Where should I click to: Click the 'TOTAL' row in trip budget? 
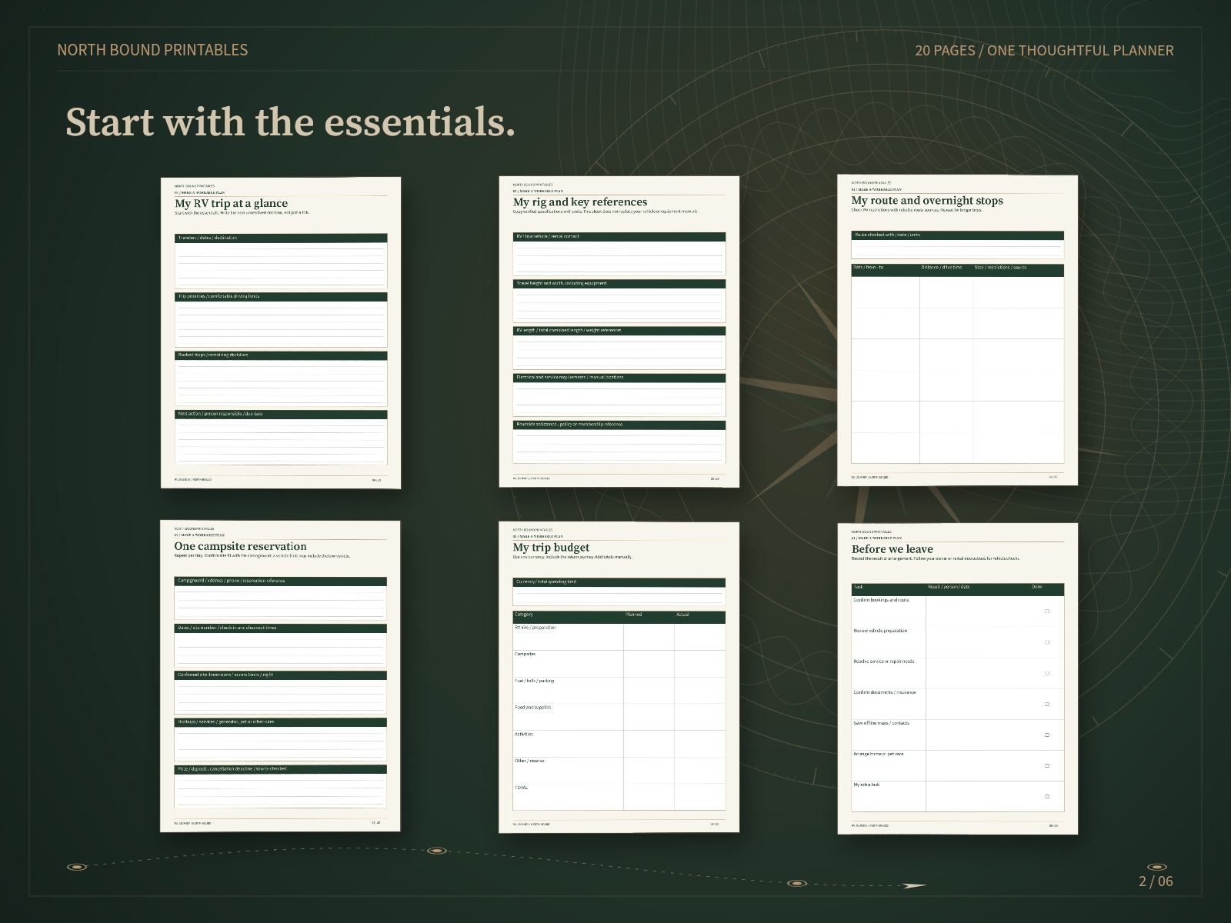(619, 797)
